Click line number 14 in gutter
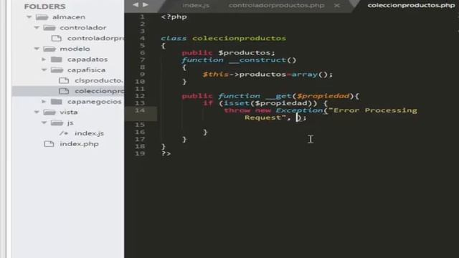 [140, 110]
